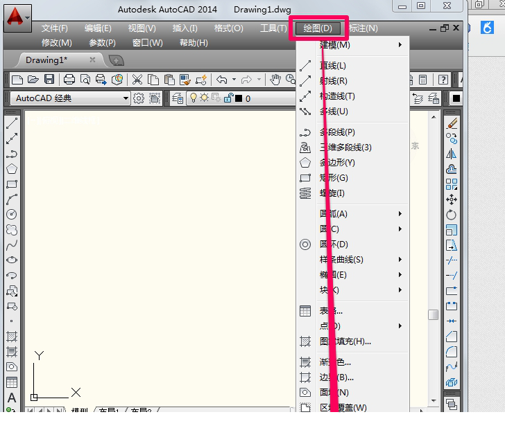
Task: Open the Layer Properties Manager icon
Action: click(x=178, y=98)
